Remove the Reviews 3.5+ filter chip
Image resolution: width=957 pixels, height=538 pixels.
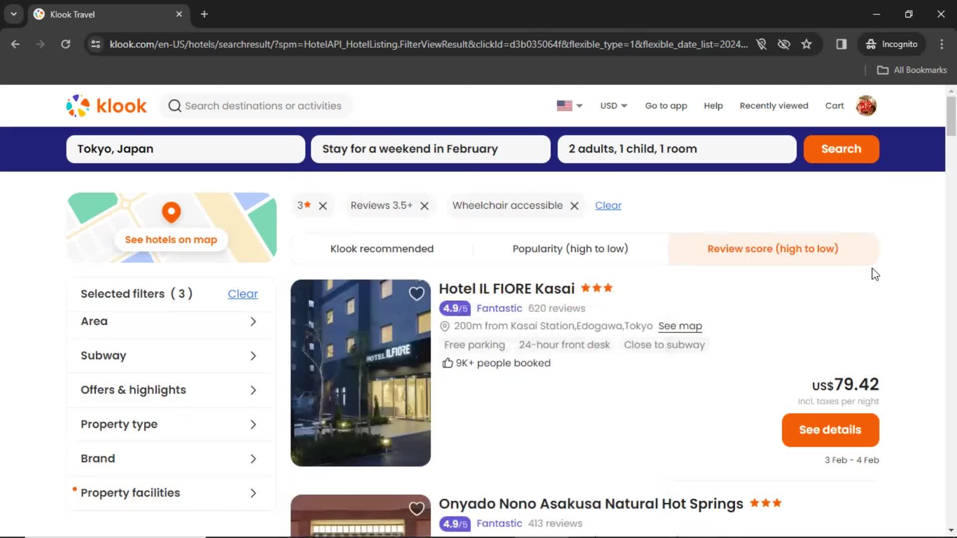(425, 206)
